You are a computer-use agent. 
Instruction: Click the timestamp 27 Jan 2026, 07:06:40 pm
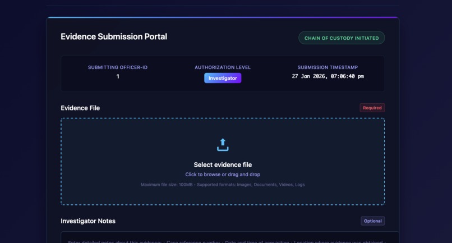(x=328, y=76)
